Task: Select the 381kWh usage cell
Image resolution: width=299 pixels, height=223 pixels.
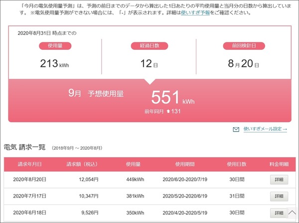Action: pyautogui.click(x=135, y=196)
